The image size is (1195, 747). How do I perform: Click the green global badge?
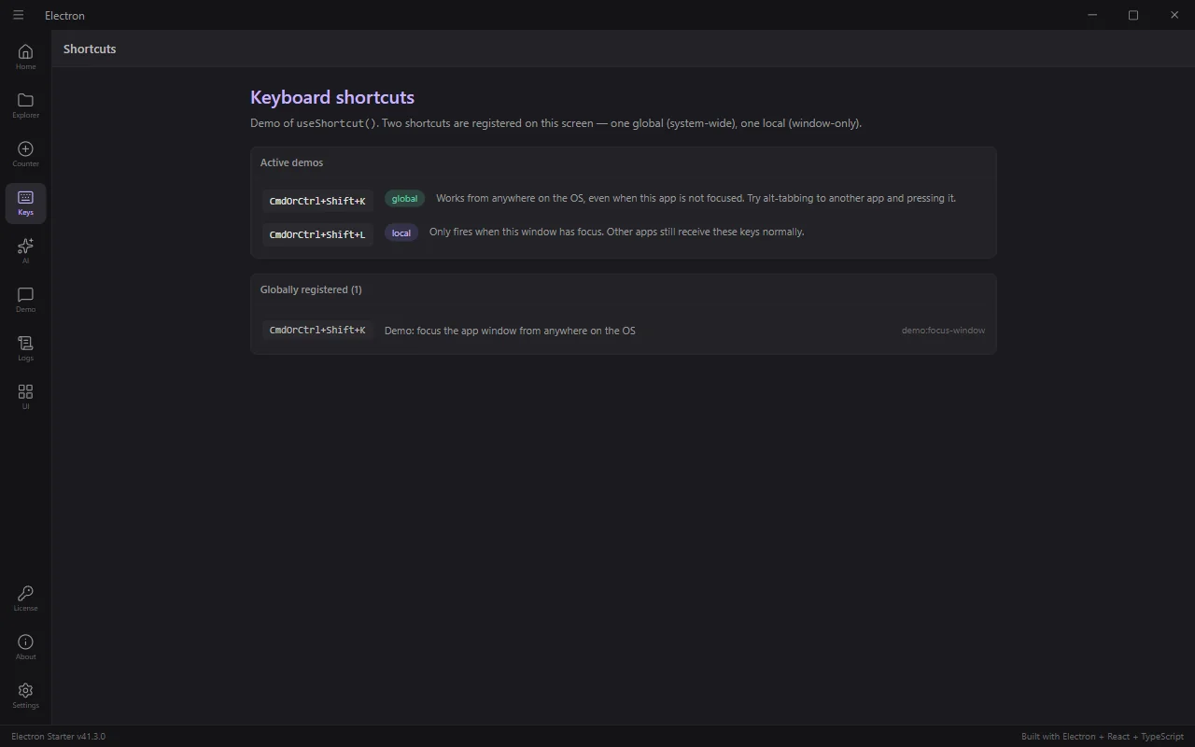click(x=404, y=199)
